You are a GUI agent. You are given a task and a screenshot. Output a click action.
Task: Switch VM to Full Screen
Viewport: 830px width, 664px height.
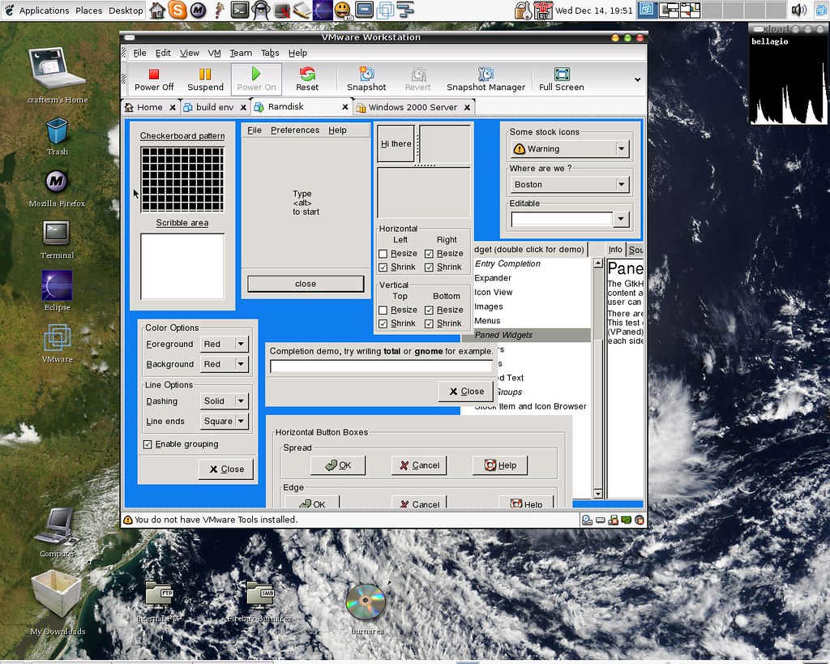(x=561, y=75)
